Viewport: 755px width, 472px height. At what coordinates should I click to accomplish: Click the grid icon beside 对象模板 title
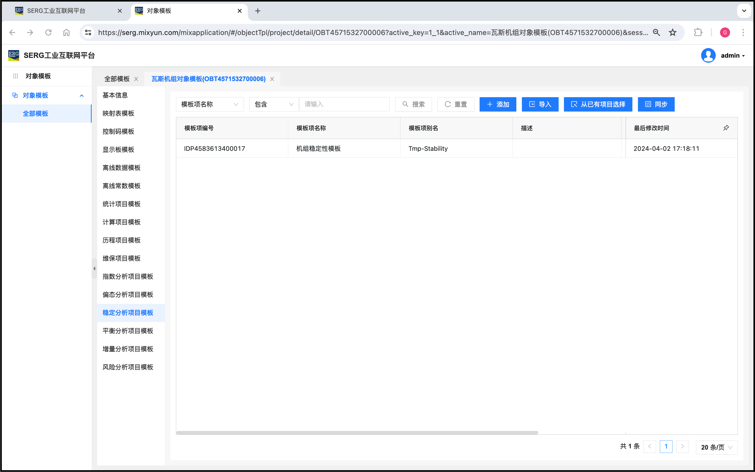pyautogui.click(x=16, y=76)
